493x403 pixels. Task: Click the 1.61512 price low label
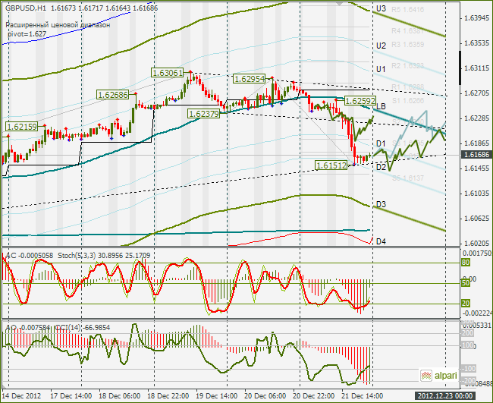[x=331, y=165]
